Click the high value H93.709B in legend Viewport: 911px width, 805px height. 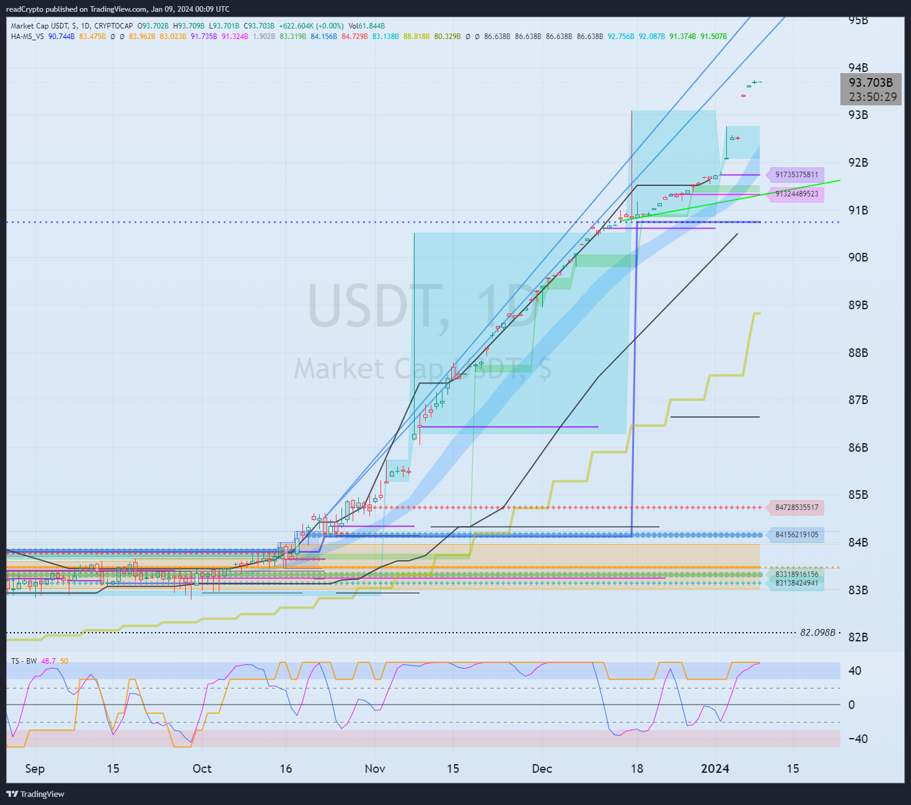[x=188, y=26]
